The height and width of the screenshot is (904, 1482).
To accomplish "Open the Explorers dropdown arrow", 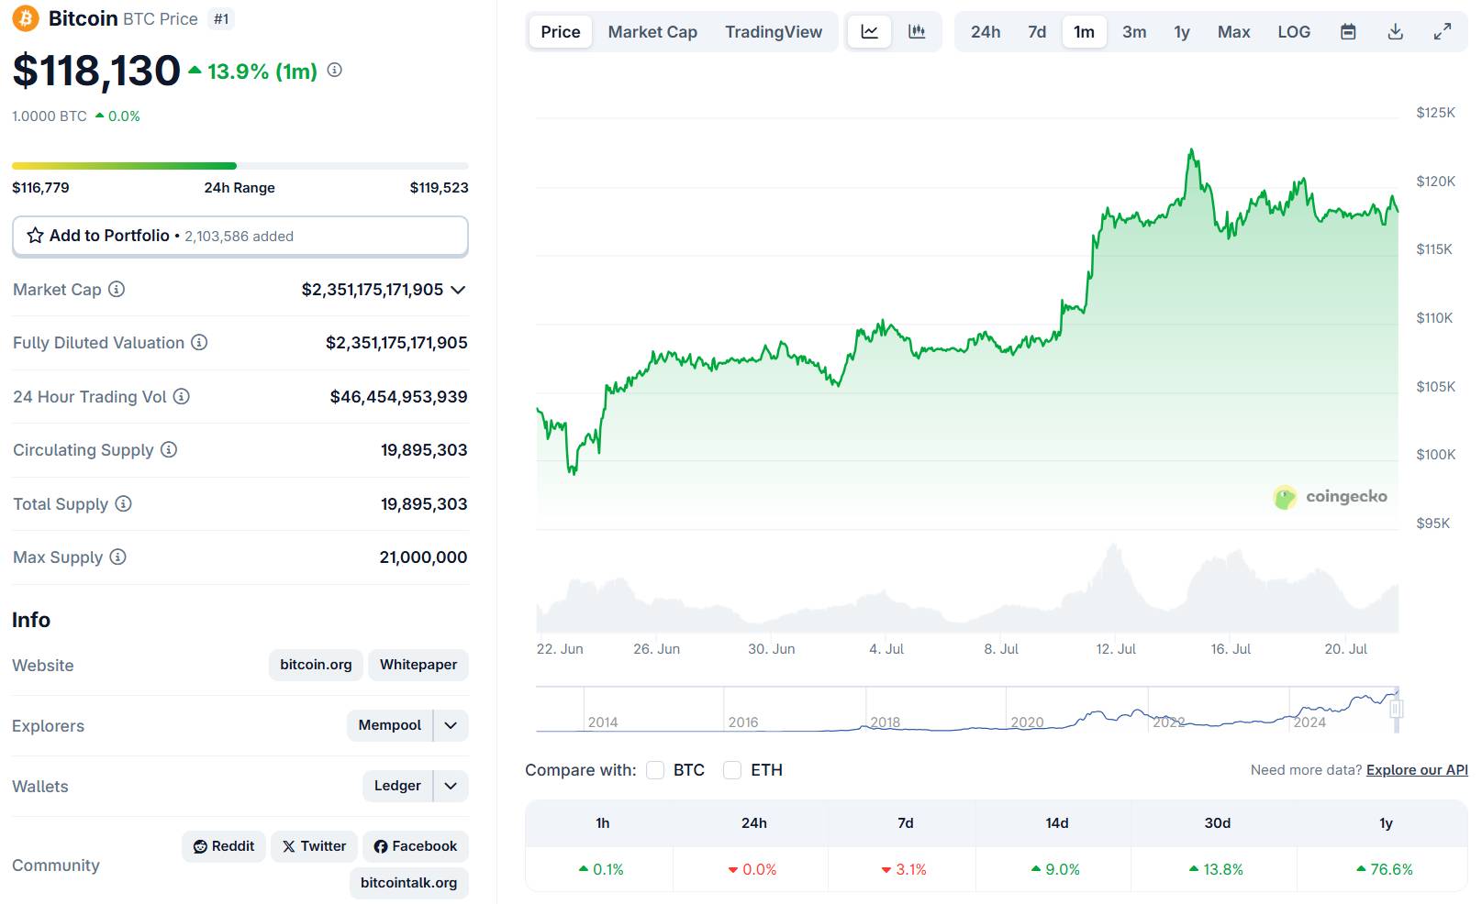I will point(451,725).
